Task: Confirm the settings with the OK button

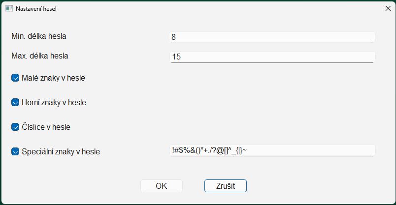Action: (x=162, y=186)
